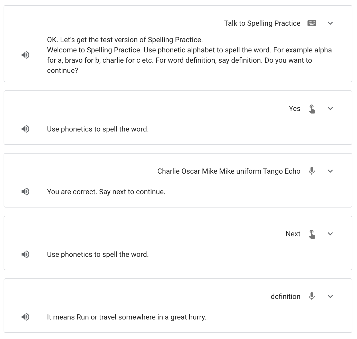Expand the 'definition' conversation entry
This screenshot has width=357, height=339.
click(330, 296)
